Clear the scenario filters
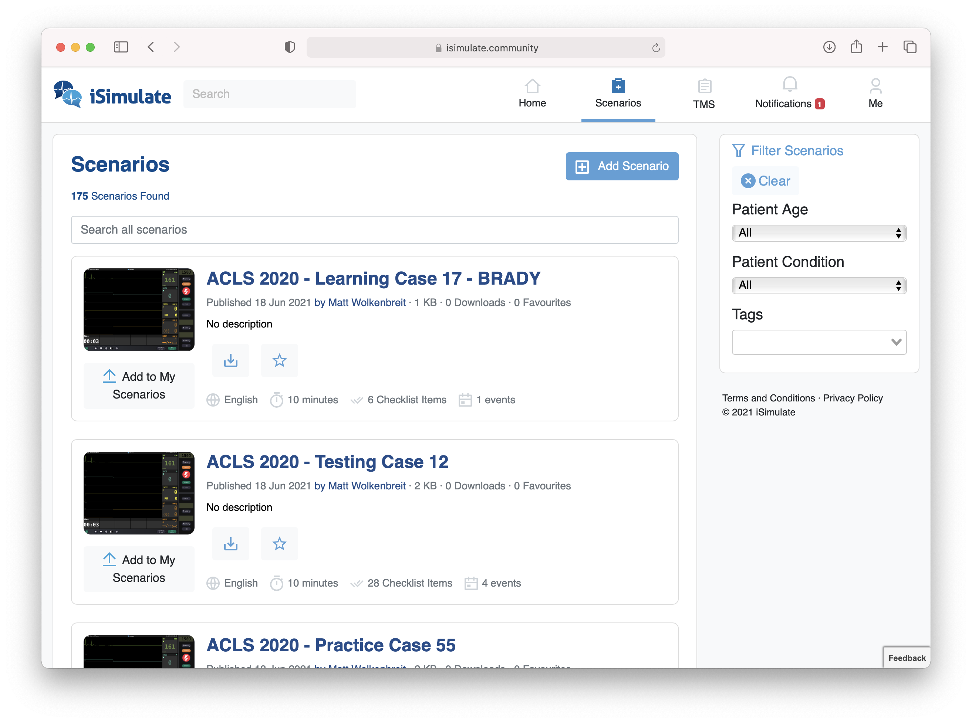This screenshot has width=972, height=723. click(765, 181)
